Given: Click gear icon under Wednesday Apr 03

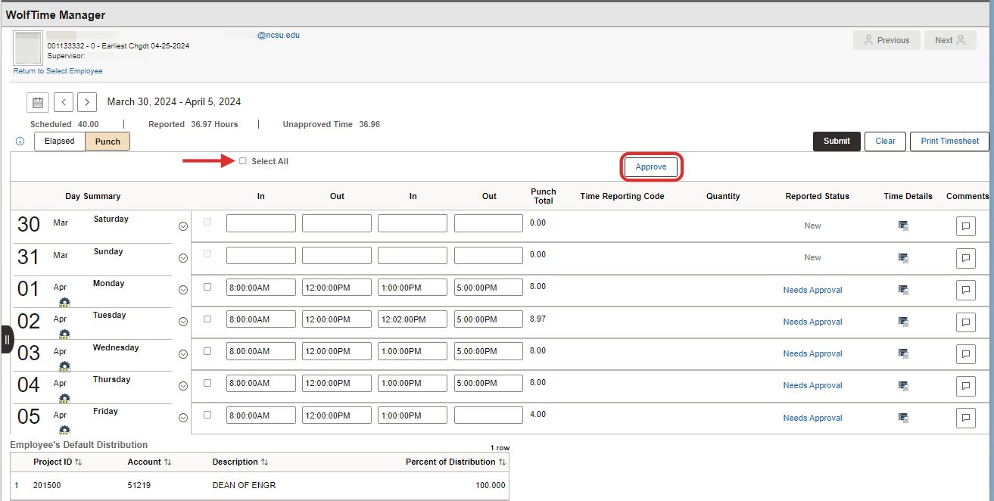Looking at the screenshot, I should [x=64, y=366].
